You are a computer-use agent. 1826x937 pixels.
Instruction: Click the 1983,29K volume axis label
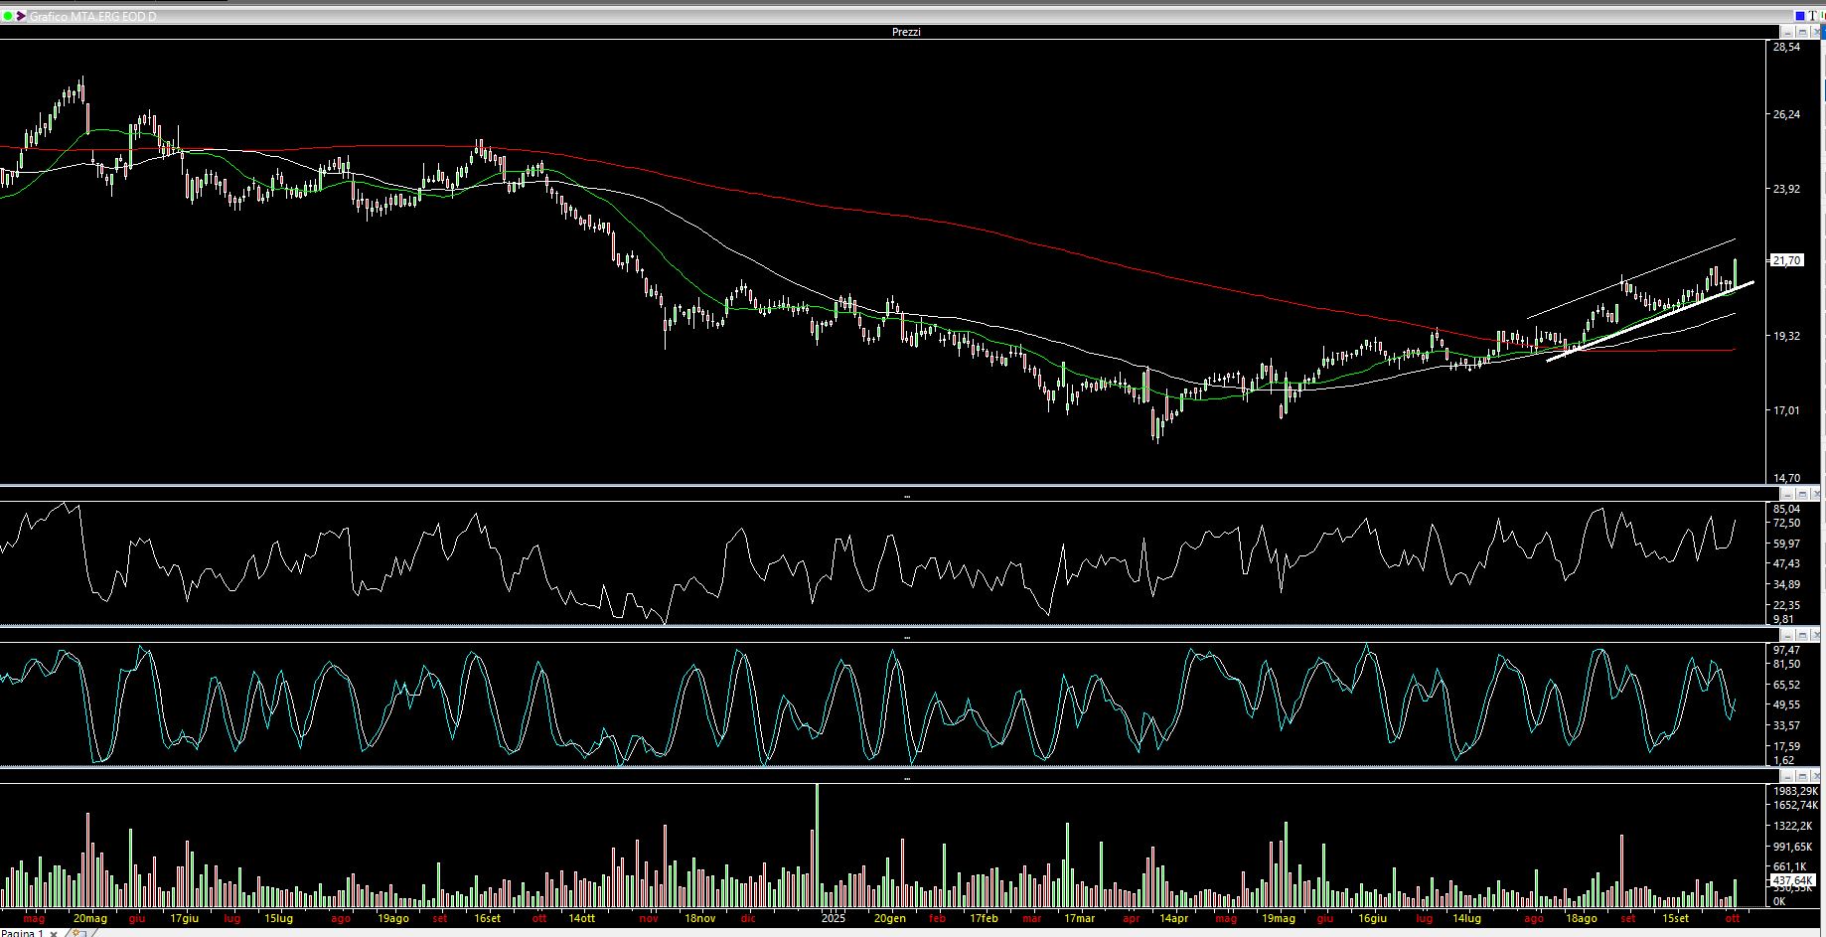tap(1795, 791)
